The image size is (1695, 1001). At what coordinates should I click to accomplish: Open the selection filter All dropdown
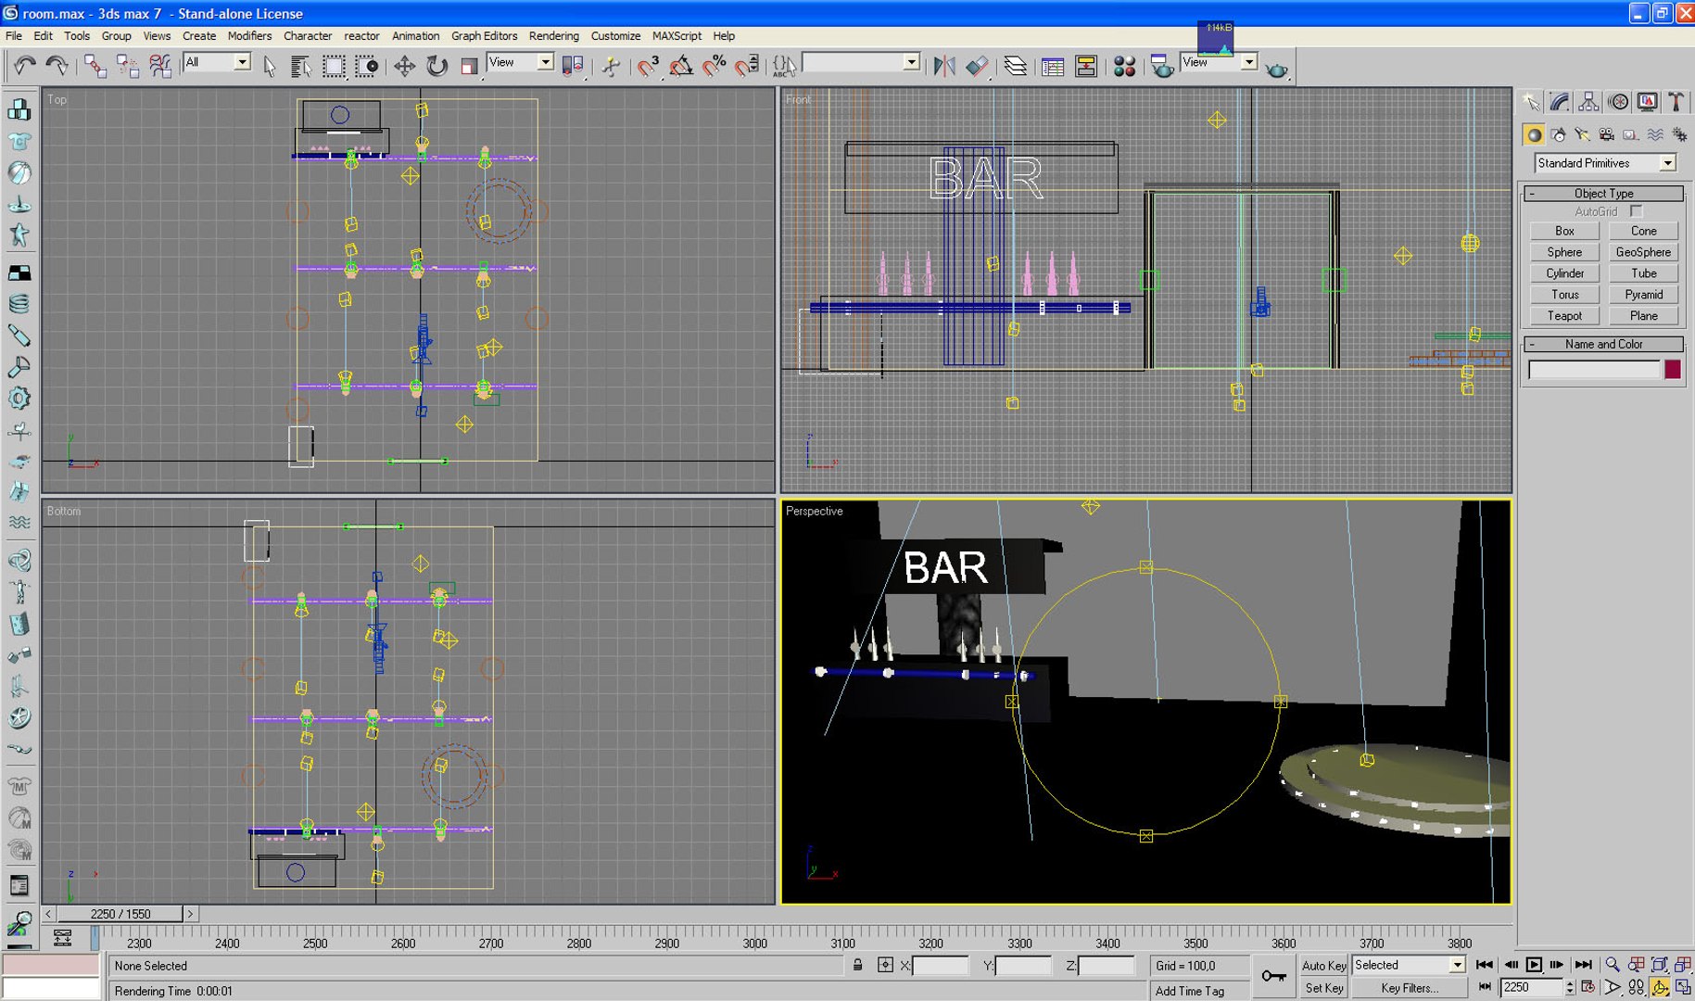click(x=217, y=62)
